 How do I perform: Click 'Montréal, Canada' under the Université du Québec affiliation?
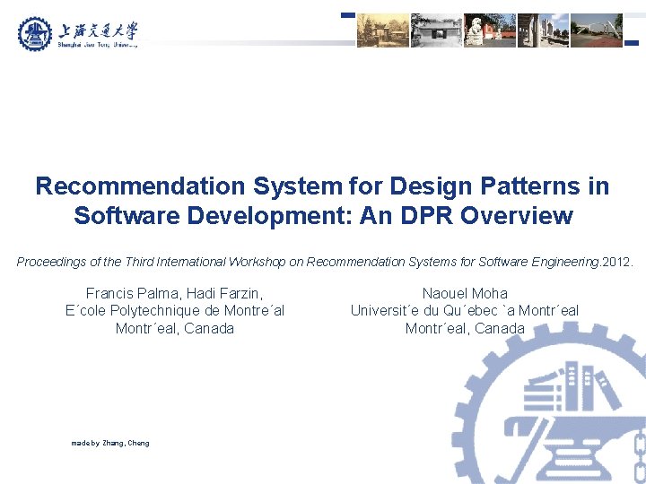(465, 328)
